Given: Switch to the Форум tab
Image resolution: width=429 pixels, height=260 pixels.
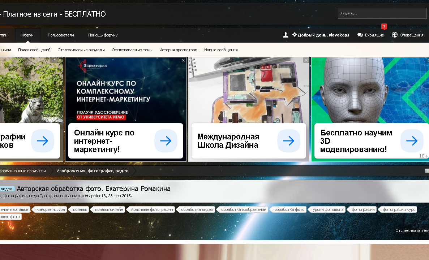Looking at the screenshot, I should pyautogui.click(x=27, y=35).
